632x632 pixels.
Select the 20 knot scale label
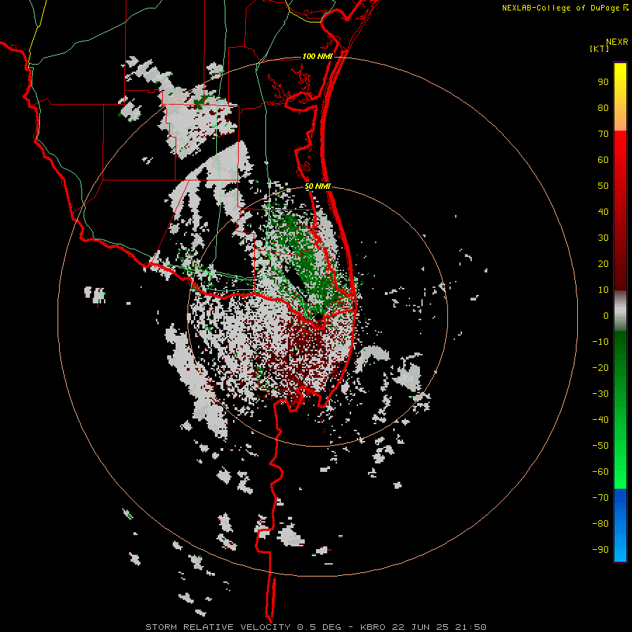pos(603,264)
